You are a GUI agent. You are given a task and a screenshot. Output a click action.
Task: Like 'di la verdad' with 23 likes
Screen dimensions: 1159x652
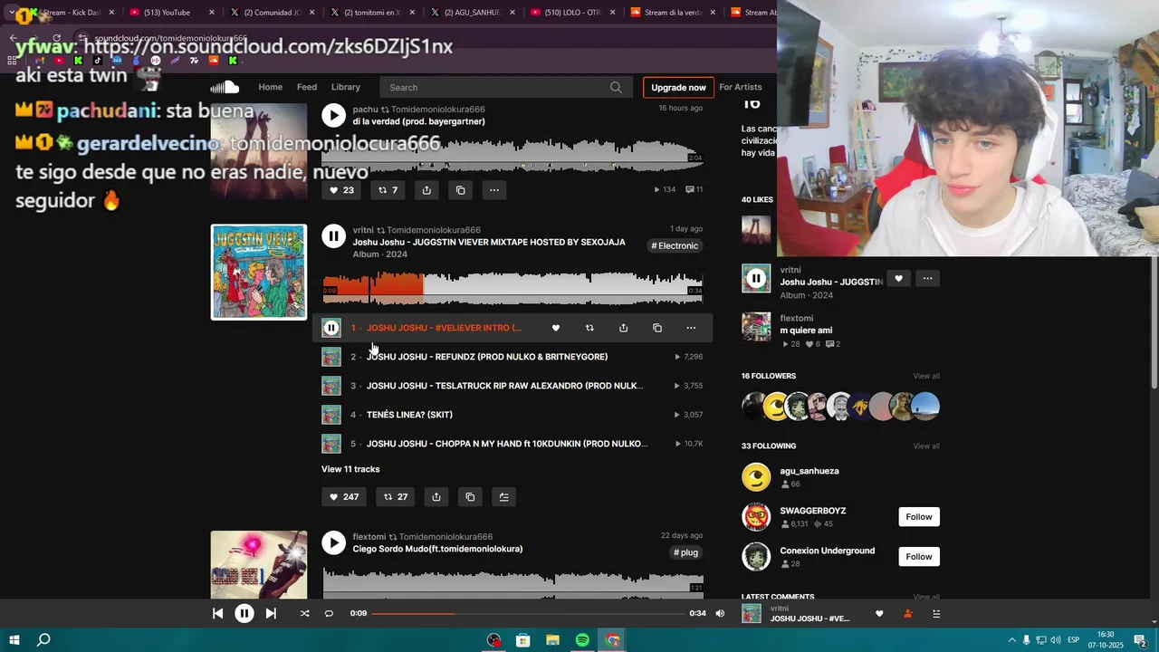[x=341, y=190]
